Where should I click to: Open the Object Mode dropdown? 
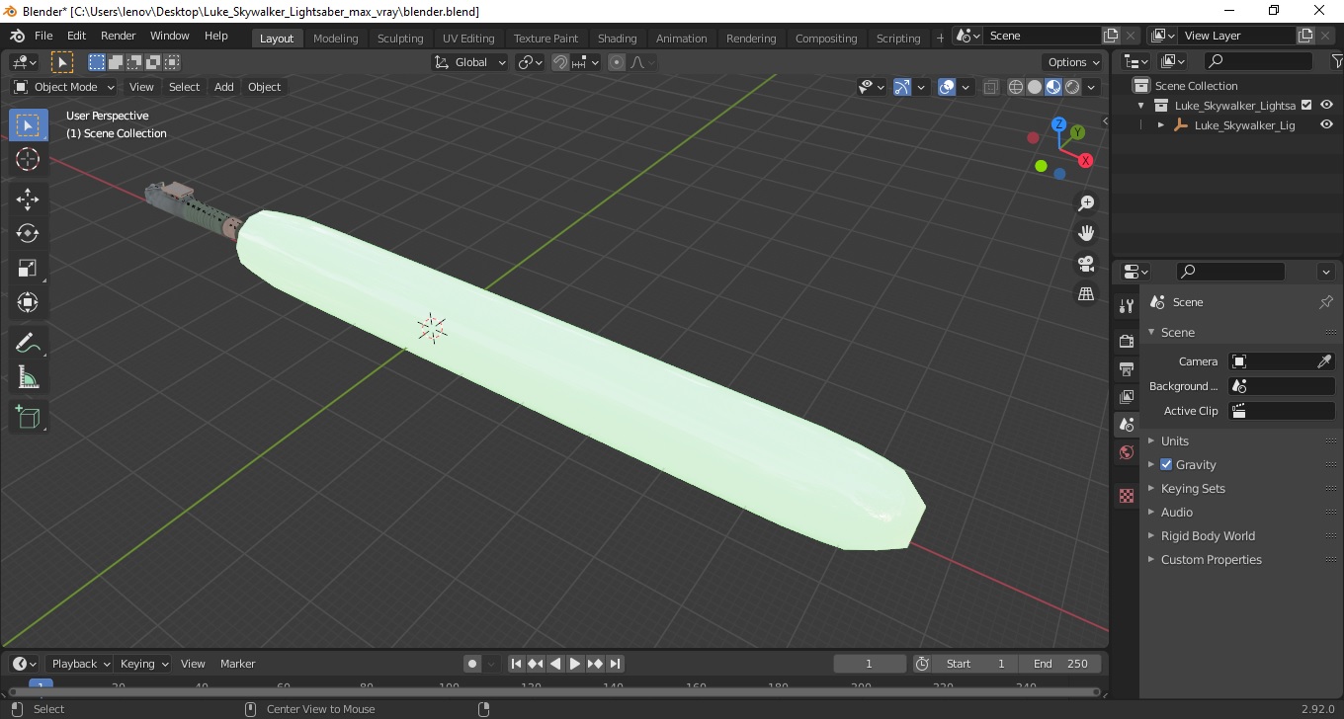pos(64,87)
